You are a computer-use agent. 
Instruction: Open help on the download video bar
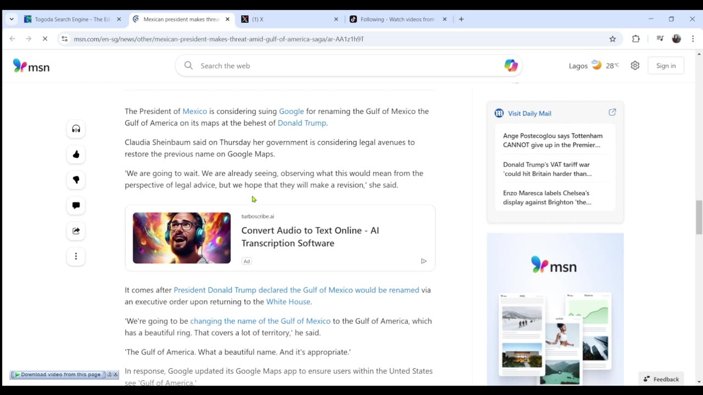[x=109, y=375]
